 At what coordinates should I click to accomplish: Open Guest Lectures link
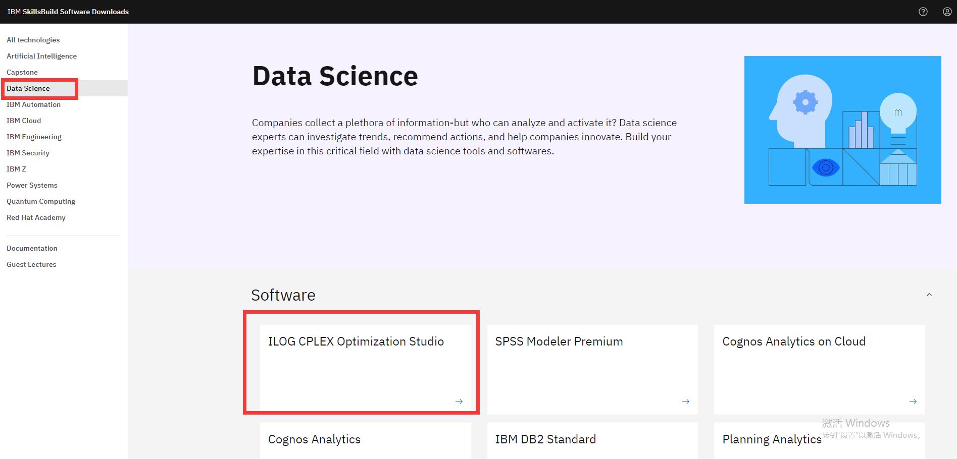pos(32,264)
